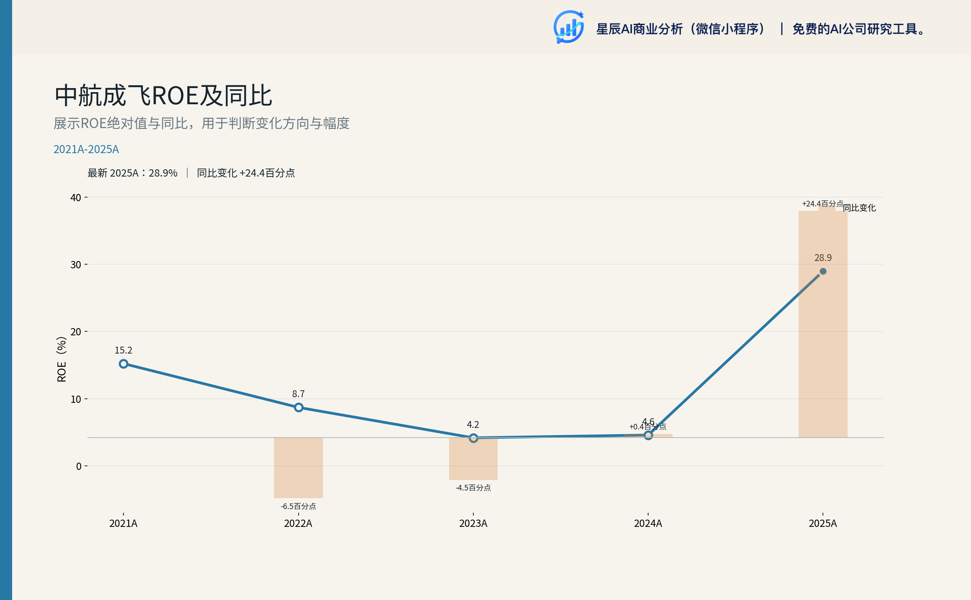Click the y-axis tick label 20
Screen dimensions: 971x600
click(76, 332)
